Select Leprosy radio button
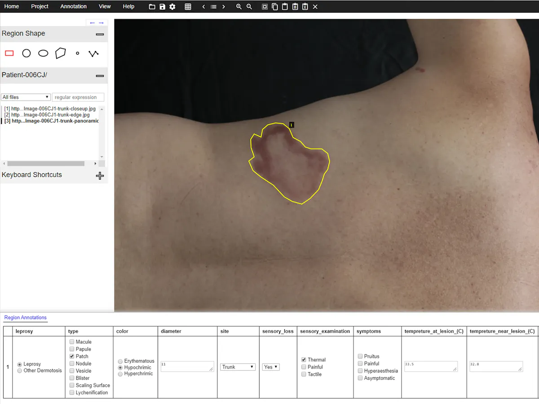Screen dimensions: 539x404 [20, 364]
